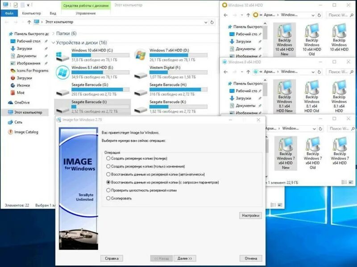
Task: Select Windows 10 x64 HDD (C:) drive icon
Action: tap(62, 56)
